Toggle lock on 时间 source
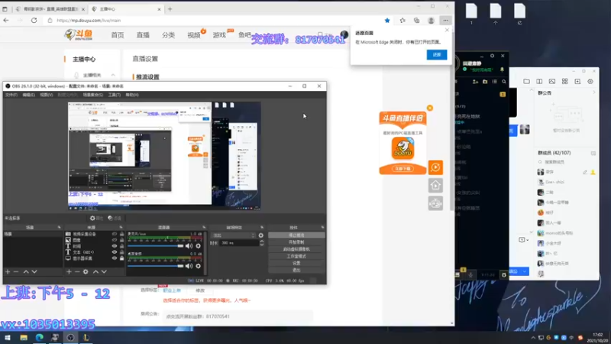Screen dimensions: 611x344 pos(121,246)
